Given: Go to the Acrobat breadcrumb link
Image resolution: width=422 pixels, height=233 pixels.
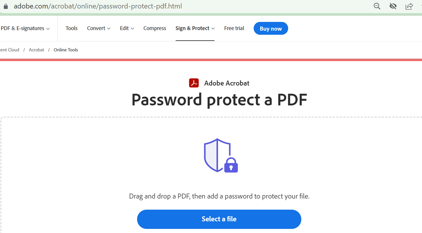Looking at the screenshot, I should pyautogui.click(x=37, y=50).
